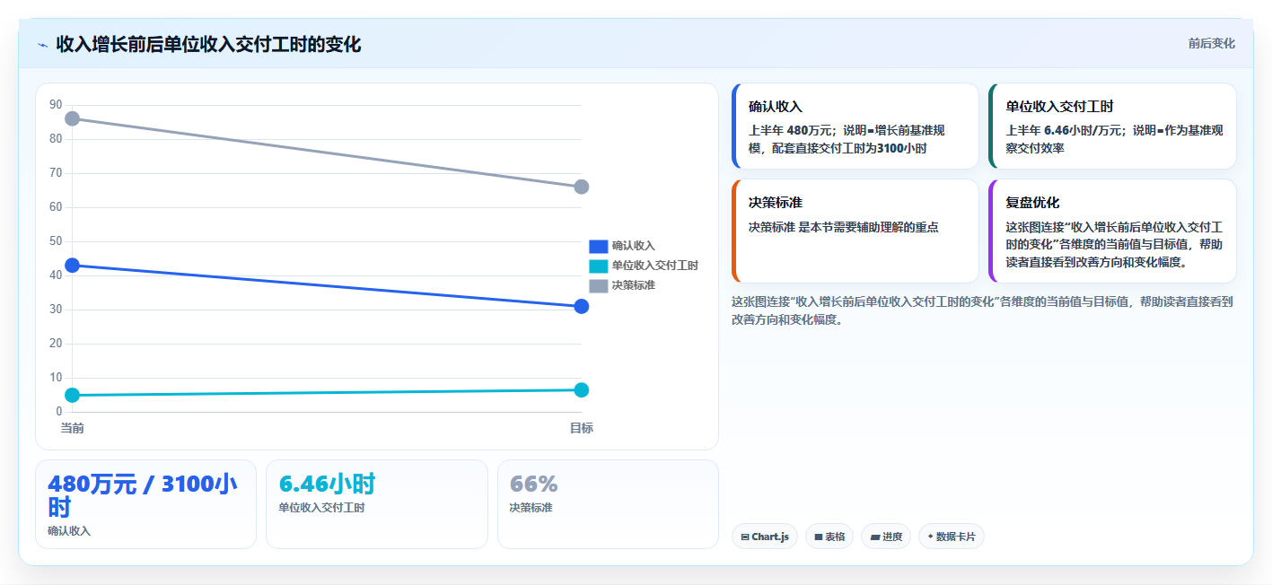The width and height of the screenshot is (1272, 585).
Task: Click 确认收入 data point at 当前
Action: click(73, 266)
